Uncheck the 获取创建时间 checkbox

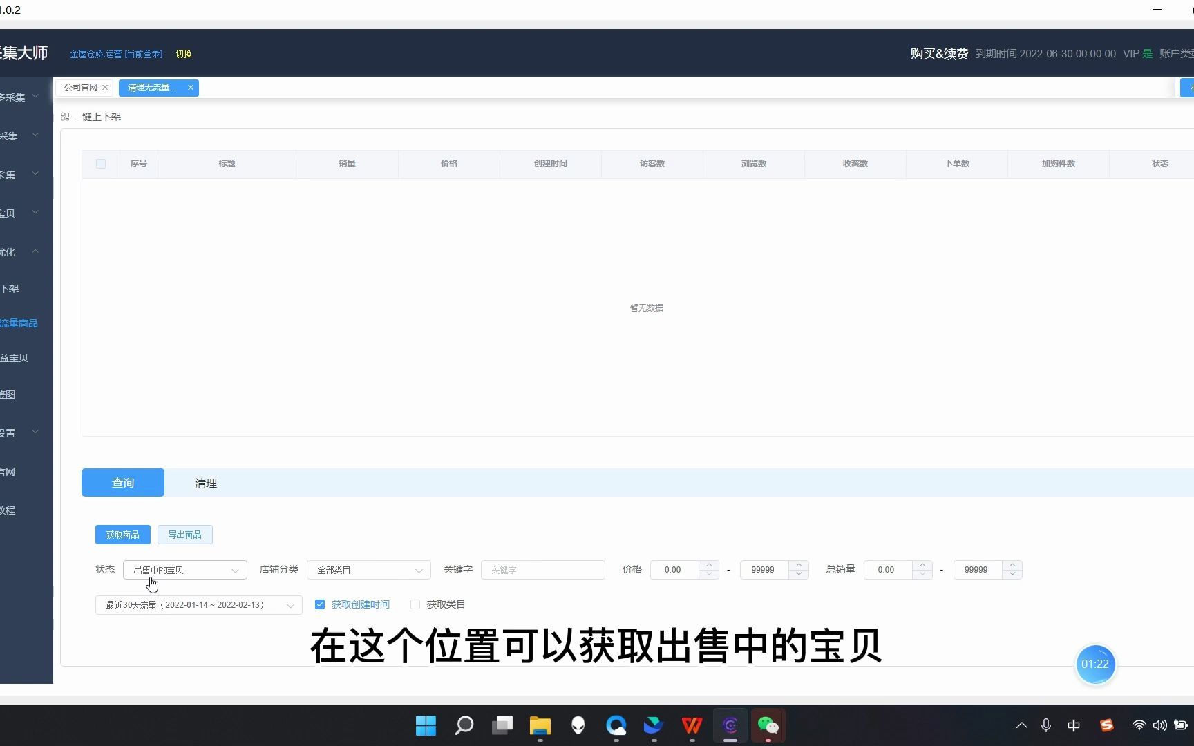[x=320, y=604]
